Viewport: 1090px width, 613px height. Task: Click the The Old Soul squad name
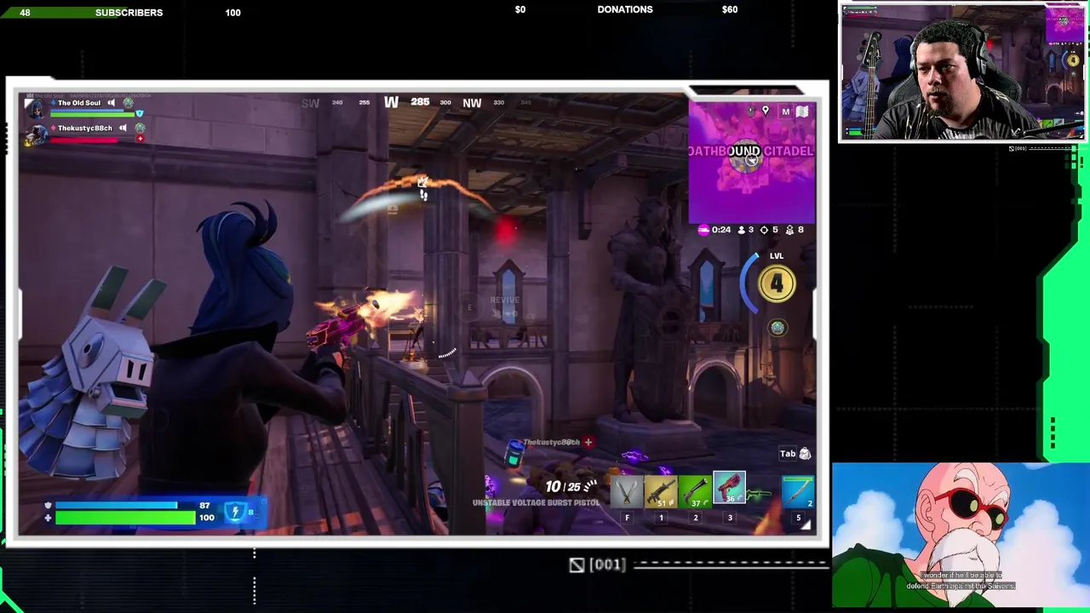(x=79, y=103)
